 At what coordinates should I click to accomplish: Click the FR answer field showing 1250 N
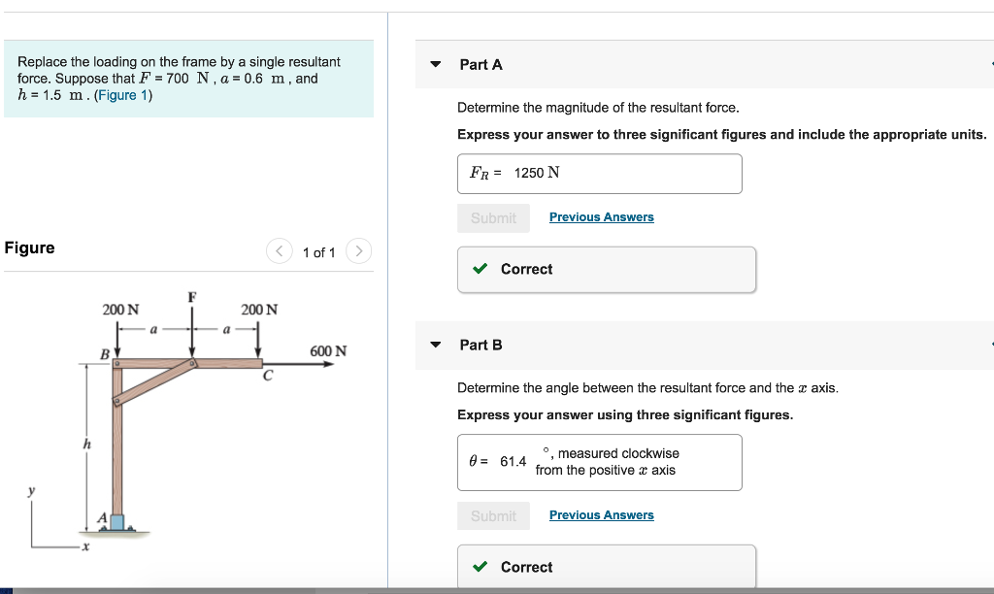point(599,174)
